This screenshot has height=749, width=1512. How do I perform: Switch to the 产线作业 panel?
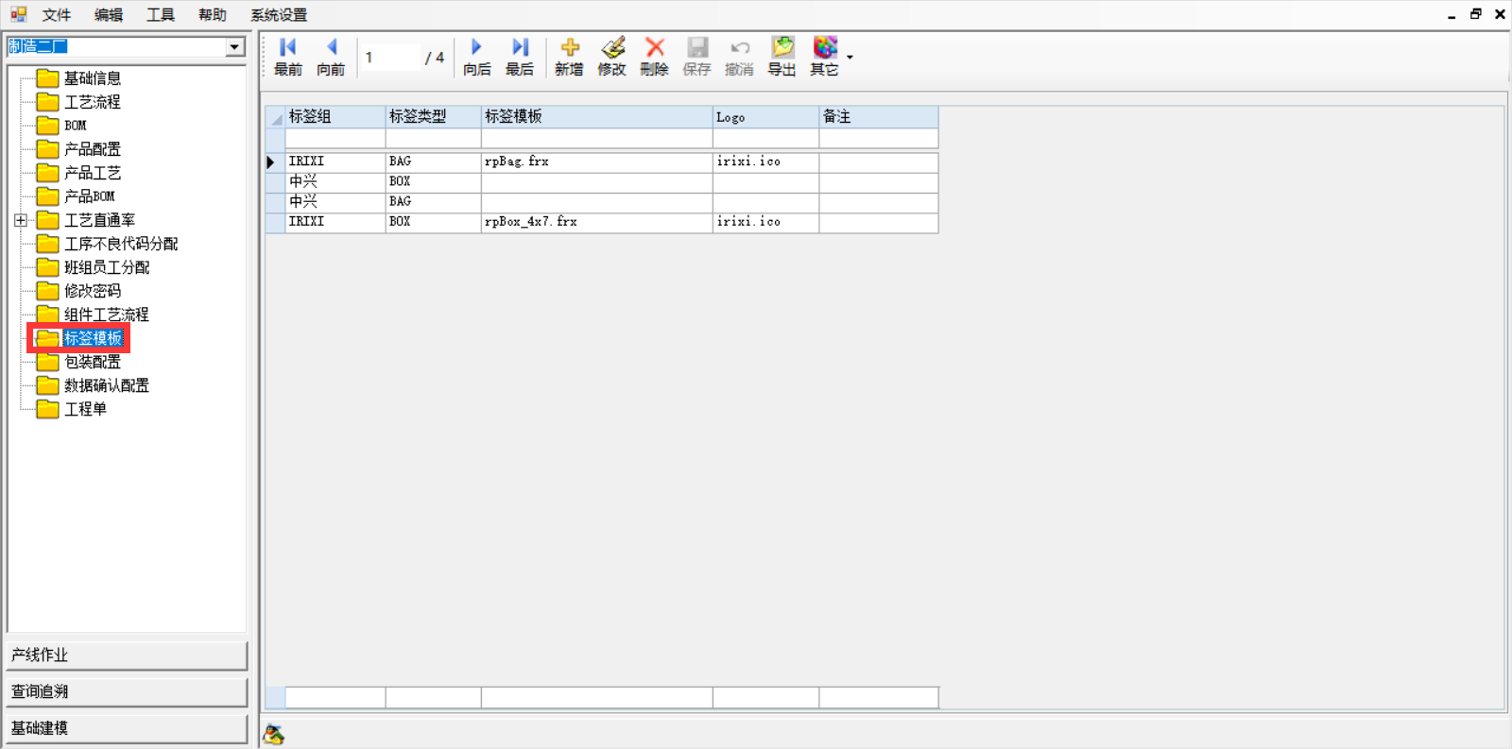click(127, 655)
